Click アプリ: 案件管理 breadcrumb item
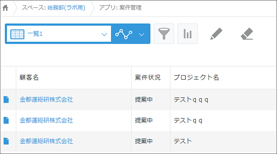This screenshot has height=154, width=277. coord(120,8)
